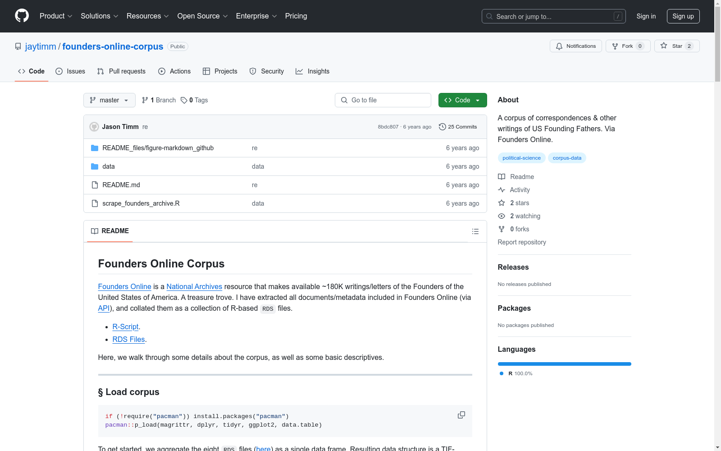Viewport: 721px width, 451px height.
Task: Expand the Open Source menu
Action: point(203,16)
